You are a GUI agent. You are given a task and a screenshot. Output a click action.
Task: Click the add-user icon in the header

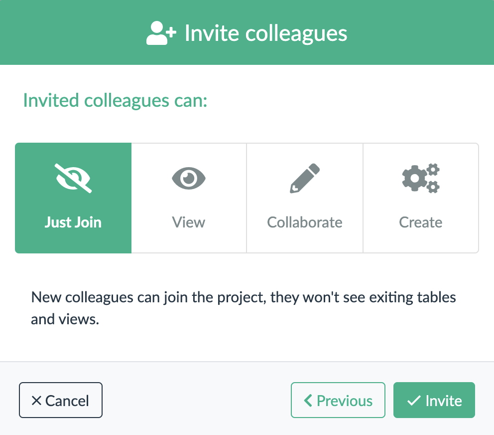tap(161, 33)
